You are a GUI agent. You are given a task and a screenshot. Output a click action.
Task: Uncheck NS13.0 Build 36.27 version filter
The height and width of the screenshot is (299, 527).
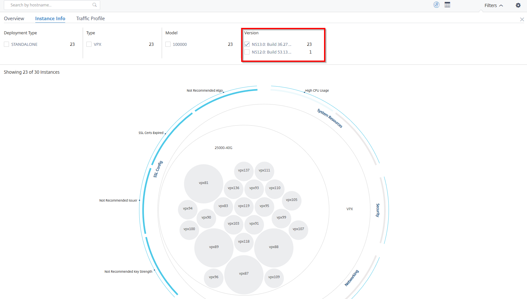click(247, 44)
